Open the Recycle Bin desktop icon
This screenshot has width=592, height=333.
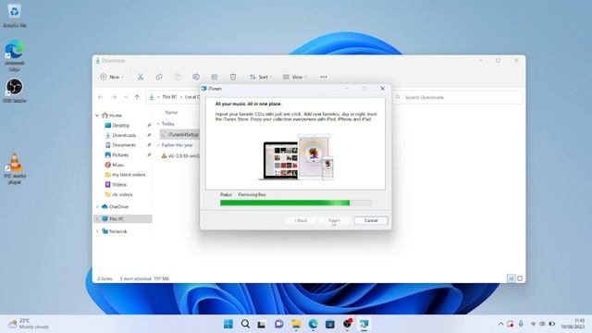pos(15,15)
